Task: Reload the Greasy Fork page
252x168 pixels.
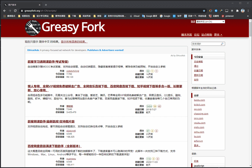Action: [15, 11]
